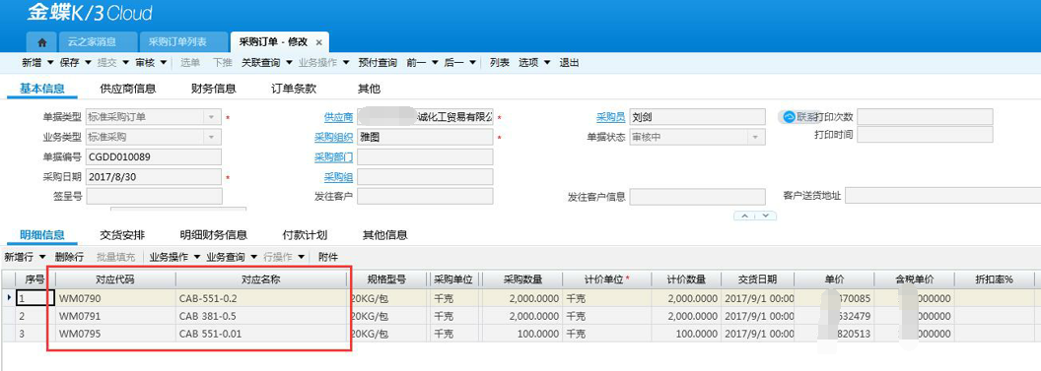Click the 客户送货地址 input field
1041x371 pixels.
point(942,196)
